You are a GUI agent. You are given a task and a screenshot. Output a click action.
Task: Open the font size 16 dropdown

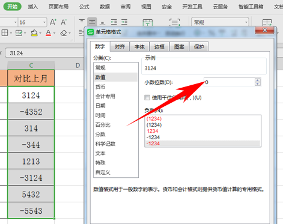pos(44,22)
